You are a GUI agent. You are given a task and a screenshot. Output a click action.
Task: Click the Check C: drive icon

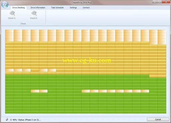click(x=12, y=13)
